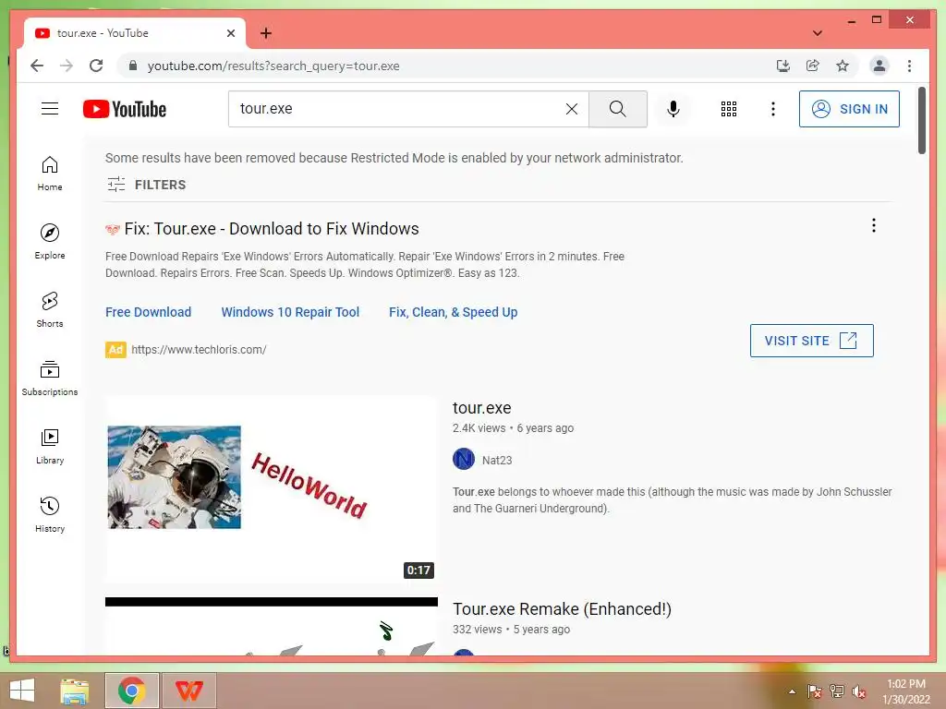Select the tour.exe - YouTube tab
Image resolution: width=946 pixels, height=709 pixels.
pos(134,33)
